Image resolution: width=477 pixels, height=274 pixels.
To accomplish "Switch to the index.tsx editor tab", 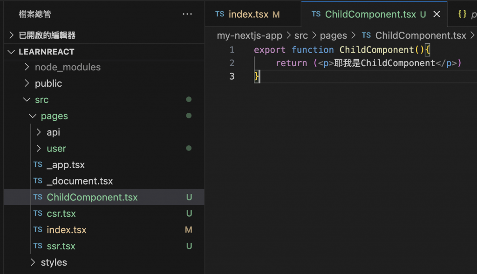I will (248, 14).
